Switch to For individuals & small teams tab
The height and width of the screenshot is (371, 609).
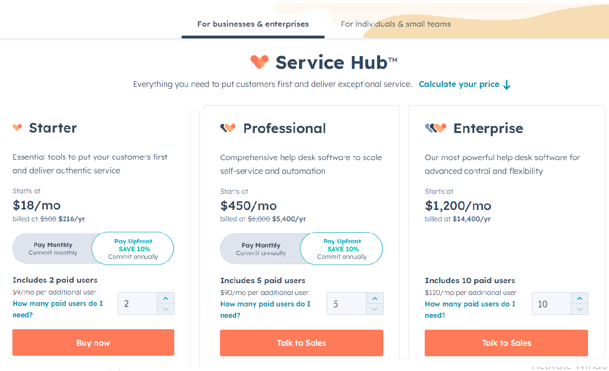pyautogui.click(x=396, y=24)
